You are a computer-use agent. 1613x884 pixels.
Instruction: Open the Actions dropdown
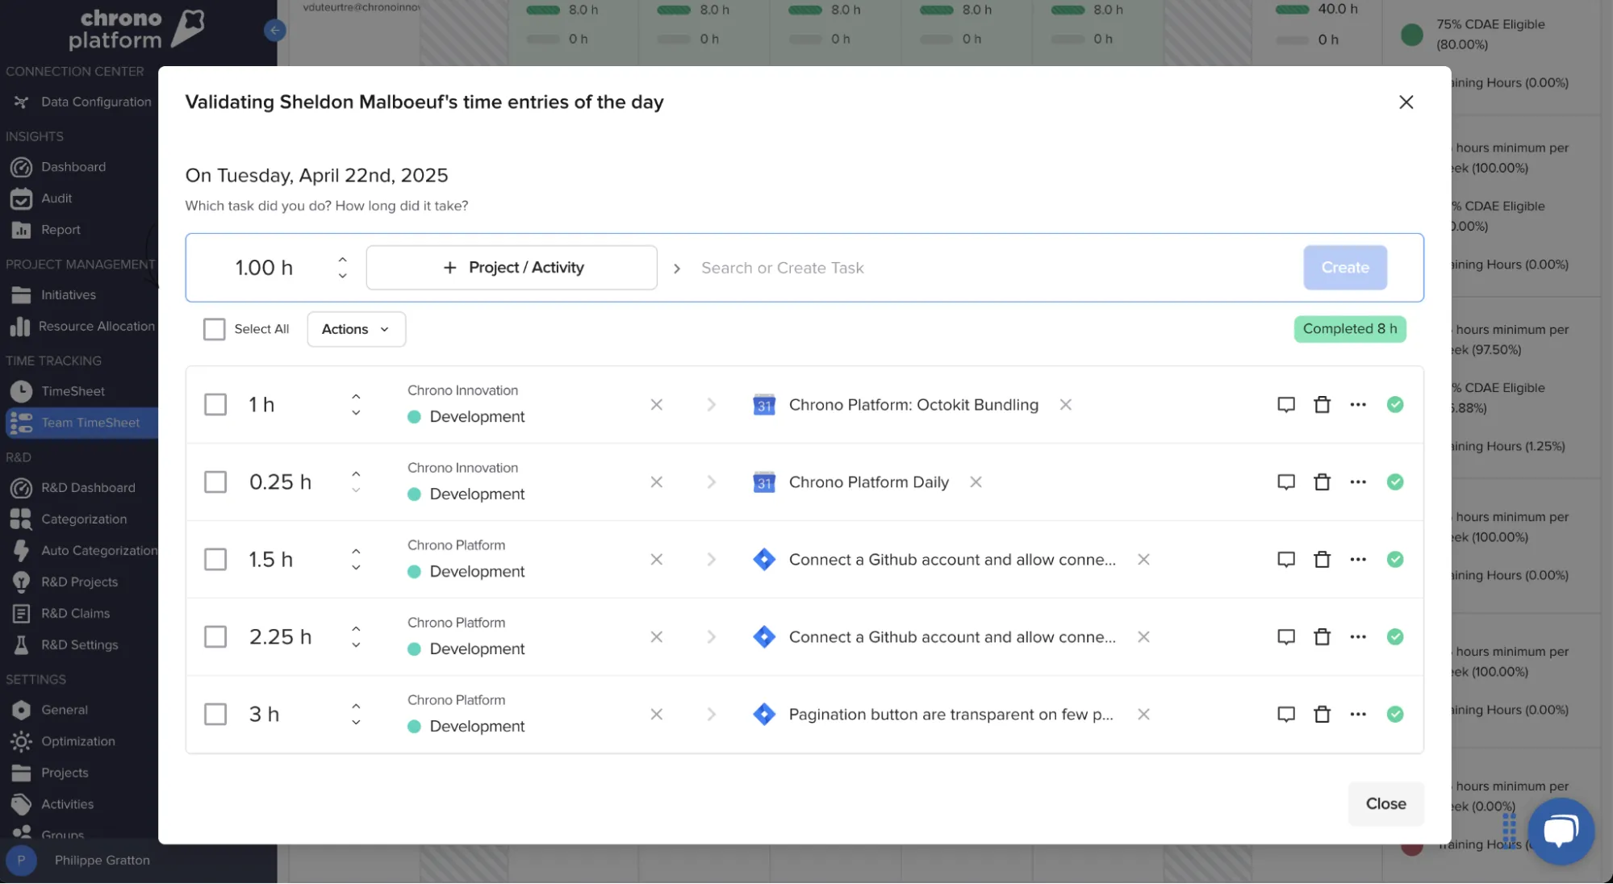pyautogui.click(x=356, y=329)
